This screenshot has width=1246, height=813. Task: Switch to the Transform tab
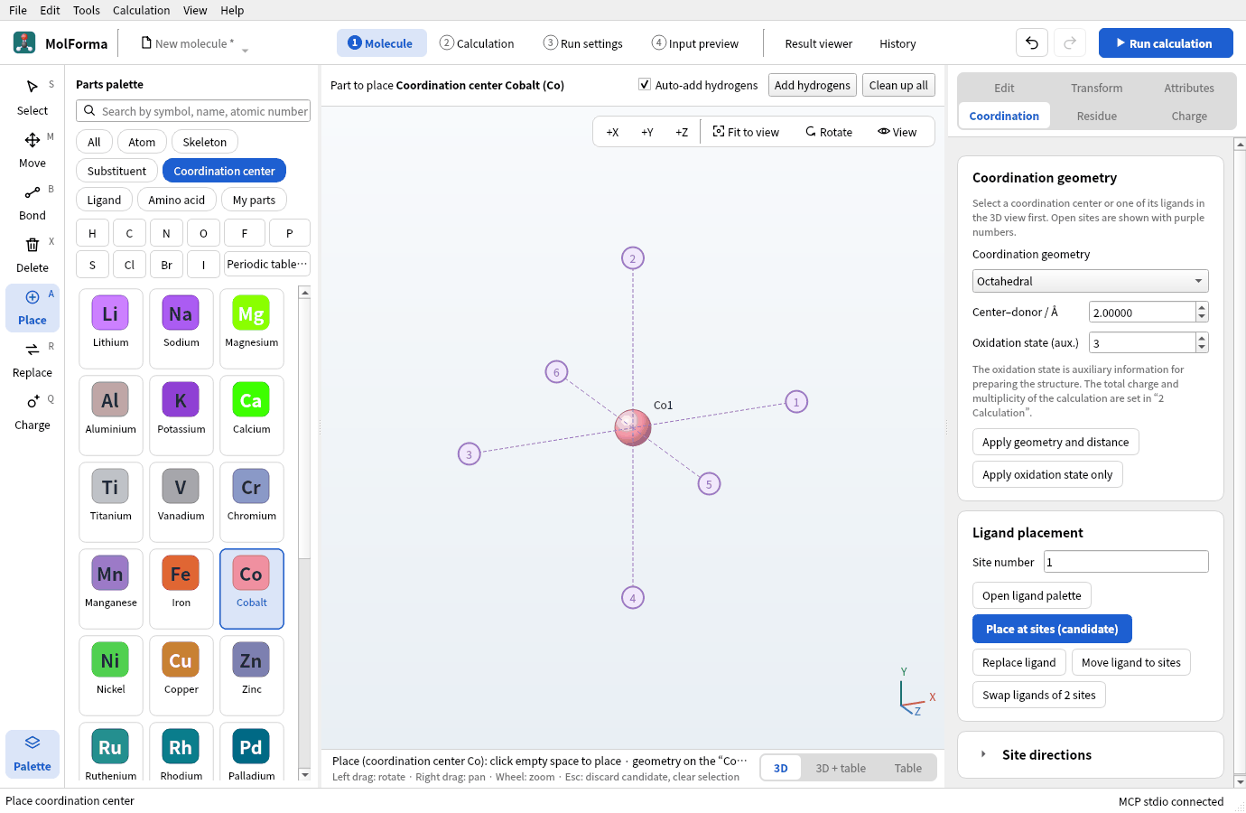pyautogui.click(x=1096, y=88)
